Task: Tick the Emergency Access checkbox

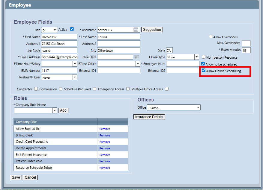Action: (128, 89)
